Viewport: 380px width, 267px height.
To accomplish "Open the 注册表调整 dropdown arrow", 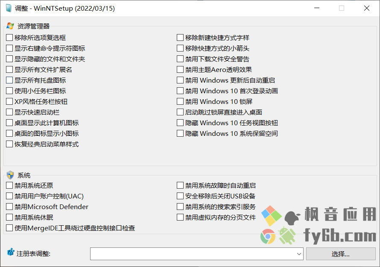I will pos(299,254).
